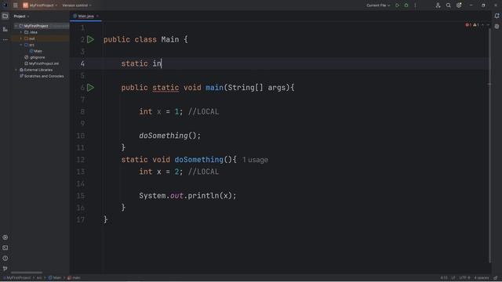This screenshot has width=502, height=282.
Task: Open the main hamburger menu
Action: tap(15, 5)
